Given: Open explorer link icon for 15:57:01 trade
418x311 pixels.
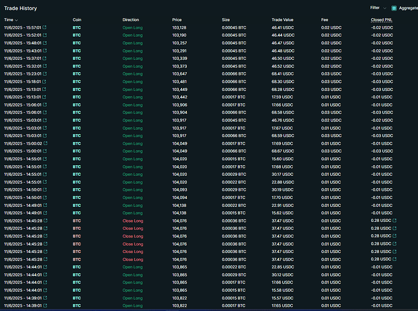Looking at the screenshot, I should 44,27.
